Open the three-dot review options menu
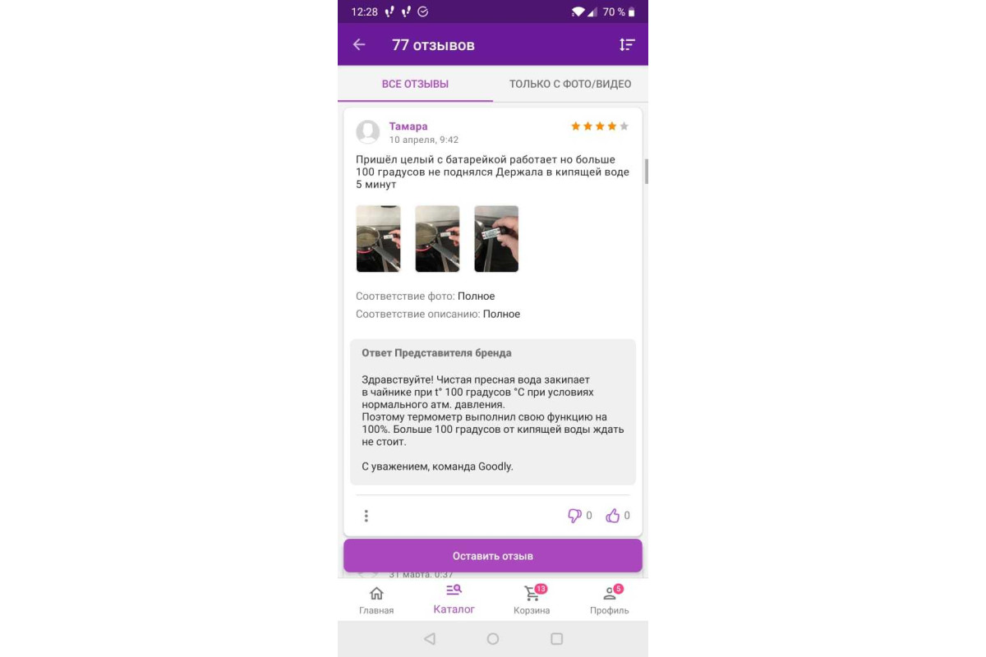The width and height of the screenshot is (986, 657). [366, 516]
